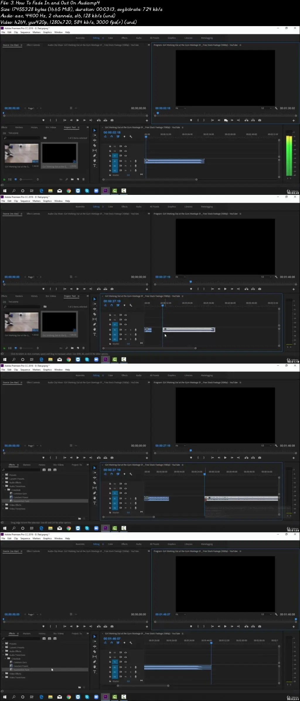The height and width of the screenshot is (701, 300).
Task: In the 0:01:56 frame, click Program monitor Go to Out
Action: point(238,457)
